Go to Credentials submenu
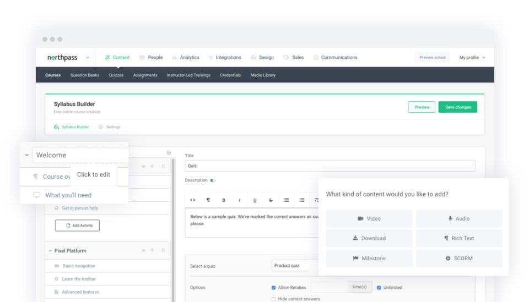 pyautogui.click(x=230, y=75)
